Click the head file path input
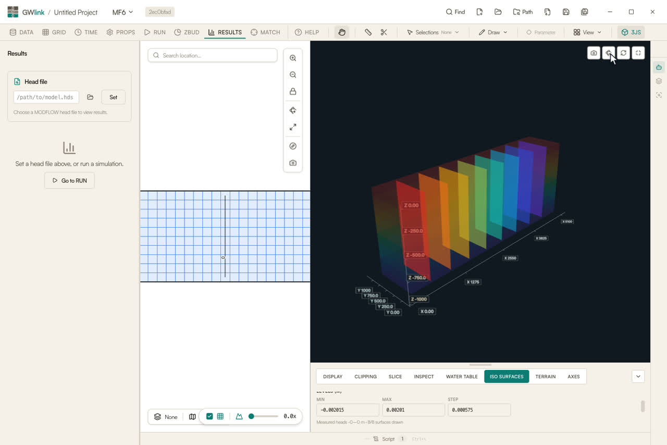667x445 pixels. tap(46, 97)
